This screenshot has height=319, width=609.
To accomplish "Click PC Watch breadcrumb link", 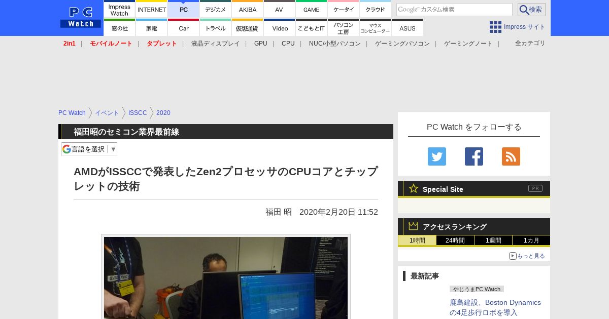I will [x=72, y=113].
